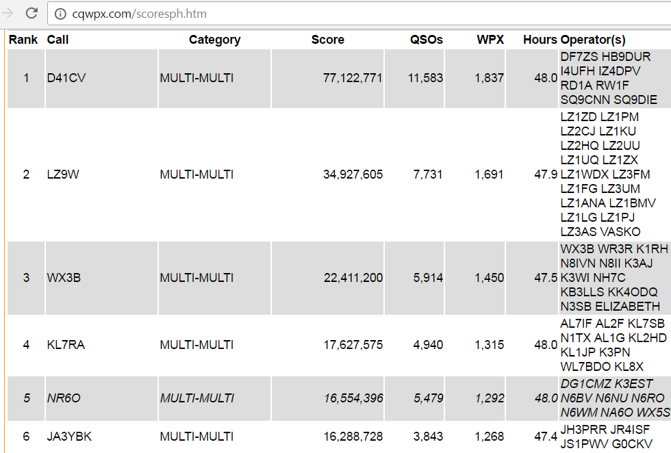671x453 pixels.
Task: Select the WPX column header
Action: [x=490, y=40]
